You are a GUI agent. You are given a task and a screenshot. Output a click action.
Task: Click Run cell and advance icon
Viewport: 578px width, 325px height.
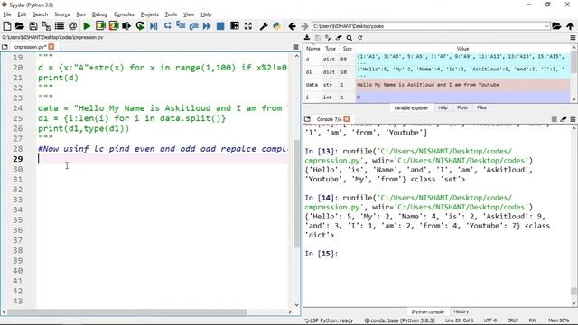(114, 26)
